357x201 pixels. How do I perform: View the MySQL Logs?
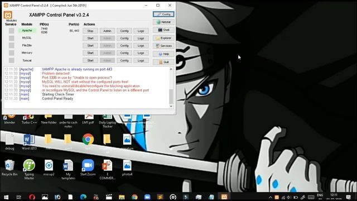pos(141,39)
